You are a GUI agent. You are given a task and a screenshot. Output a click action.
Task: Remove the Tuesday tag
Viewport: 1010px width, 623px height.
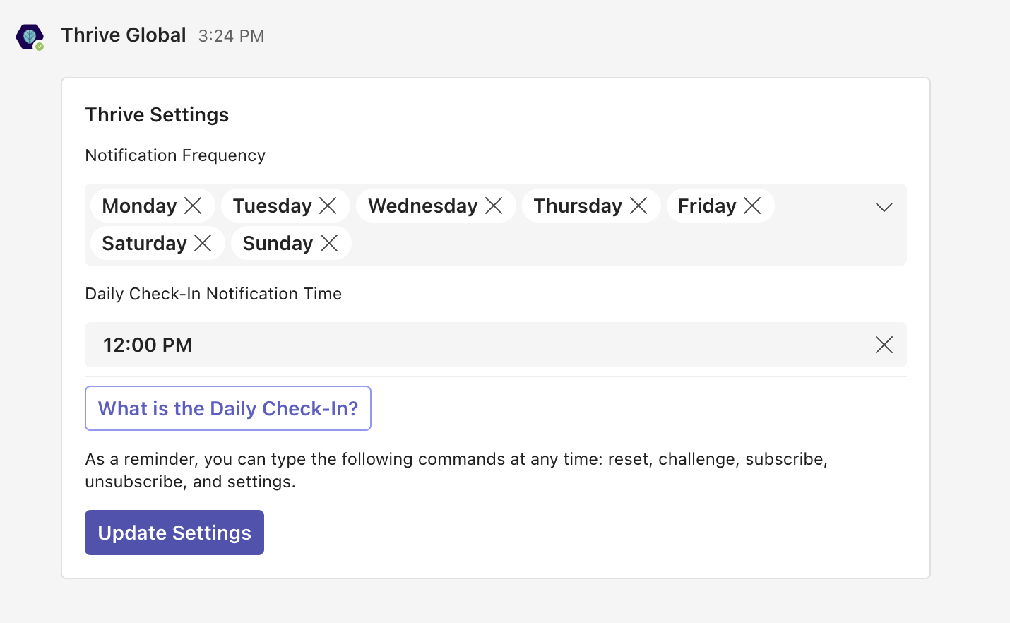point(328,206)
